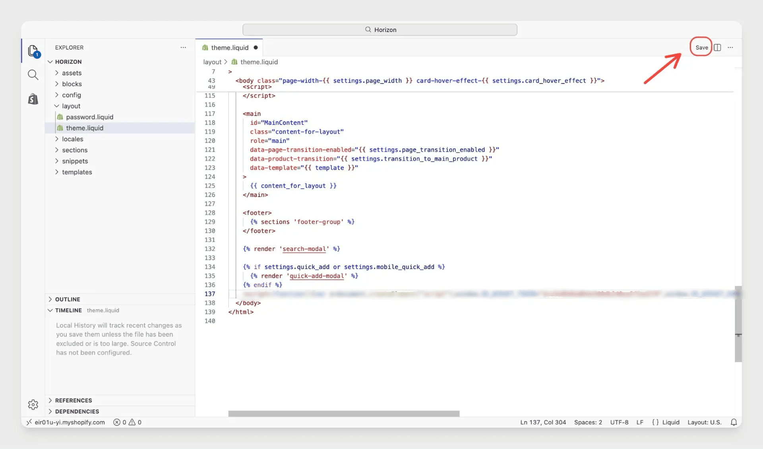Click the horizontal editor scrollbar thumb
This screenshot has height=449, width=763.
tap(344, 414)
